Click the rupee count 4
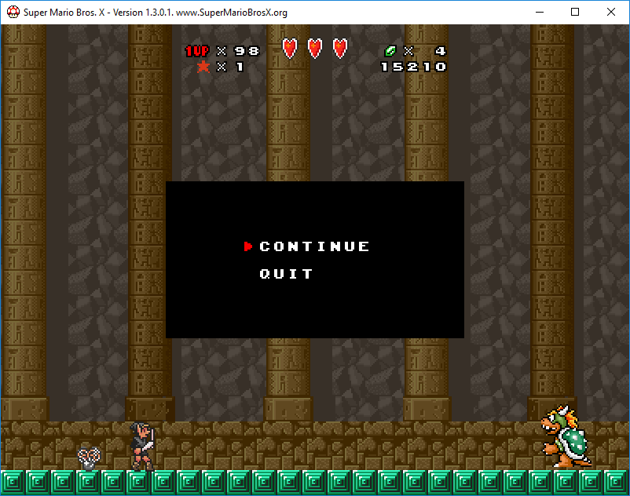This screenshot has width=630, height=496. pyautogui.click(x=441, y=51)
